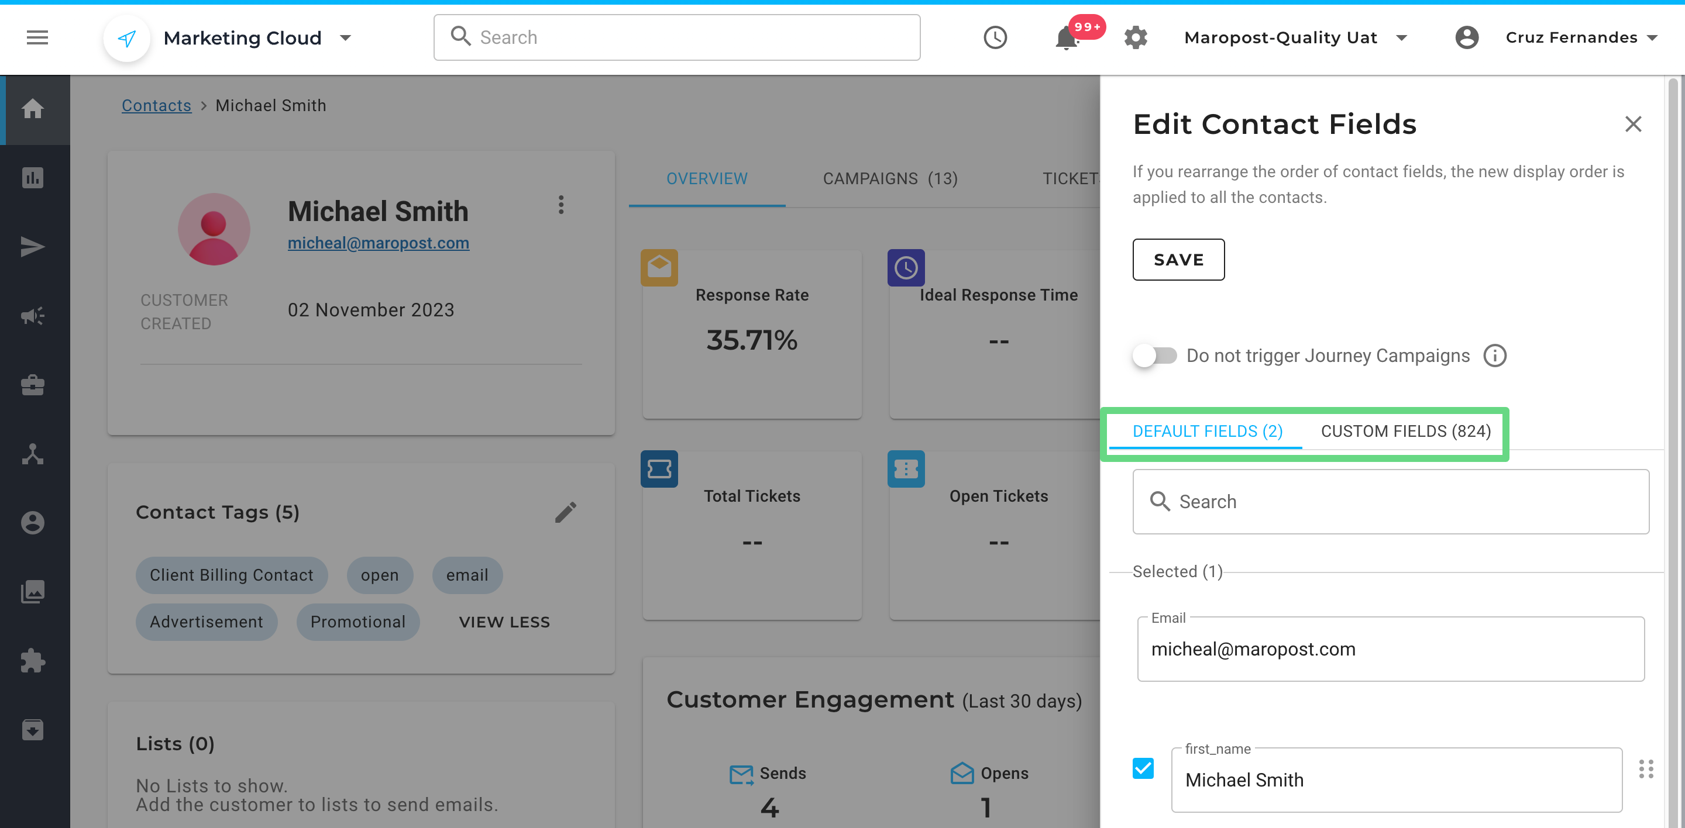Image resolution: width=1685 pixels, height=828 pixels.
Task: Click Michael Smith's profile avatar
Action: [x=214, y=229]
